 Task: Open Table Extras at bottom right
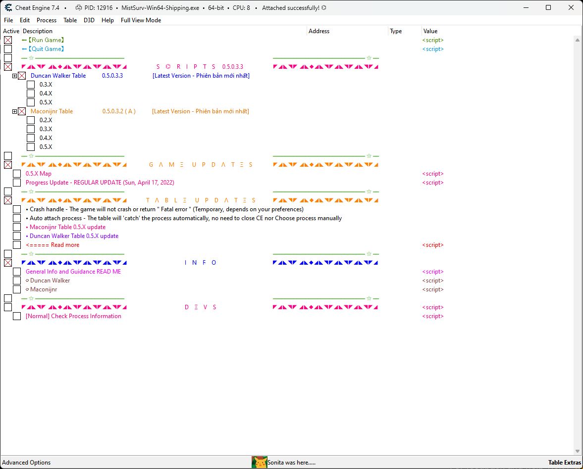pos(564,463)
